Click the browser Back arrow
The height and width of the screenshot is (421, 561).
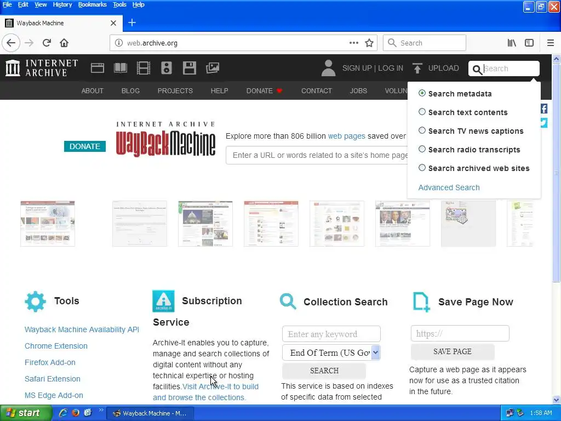(x=11, y=43)
